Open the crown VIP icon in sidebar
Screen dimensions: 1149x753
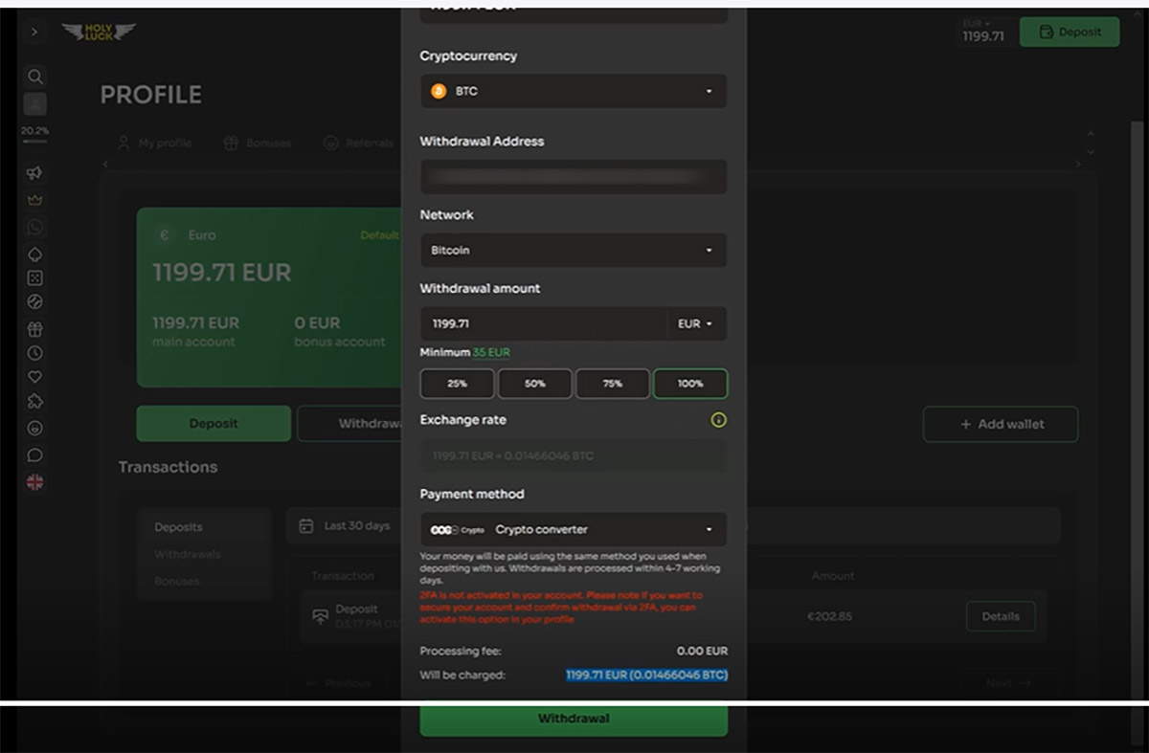[34, 201]
